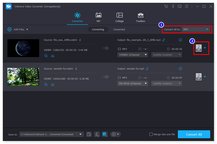Click the edit effects star icon on sample-5s
This screenshot has height=144, width=217.
46,85
